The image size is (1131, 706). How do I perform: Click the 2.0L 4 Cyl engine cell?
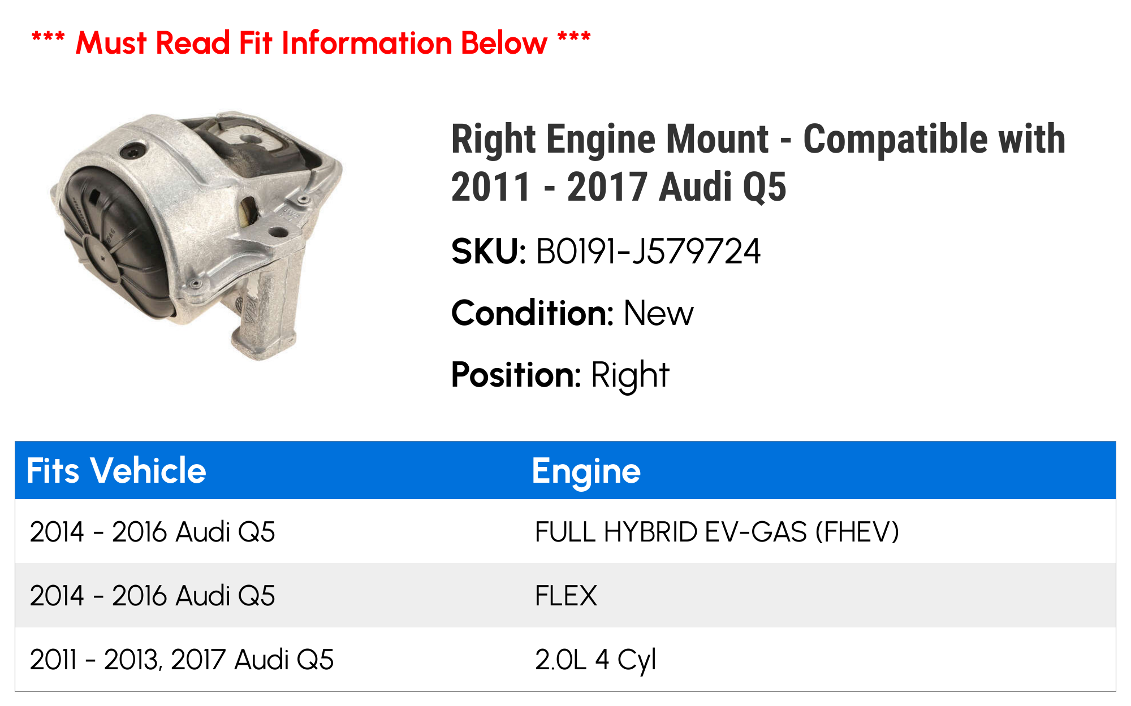(595, 660)
